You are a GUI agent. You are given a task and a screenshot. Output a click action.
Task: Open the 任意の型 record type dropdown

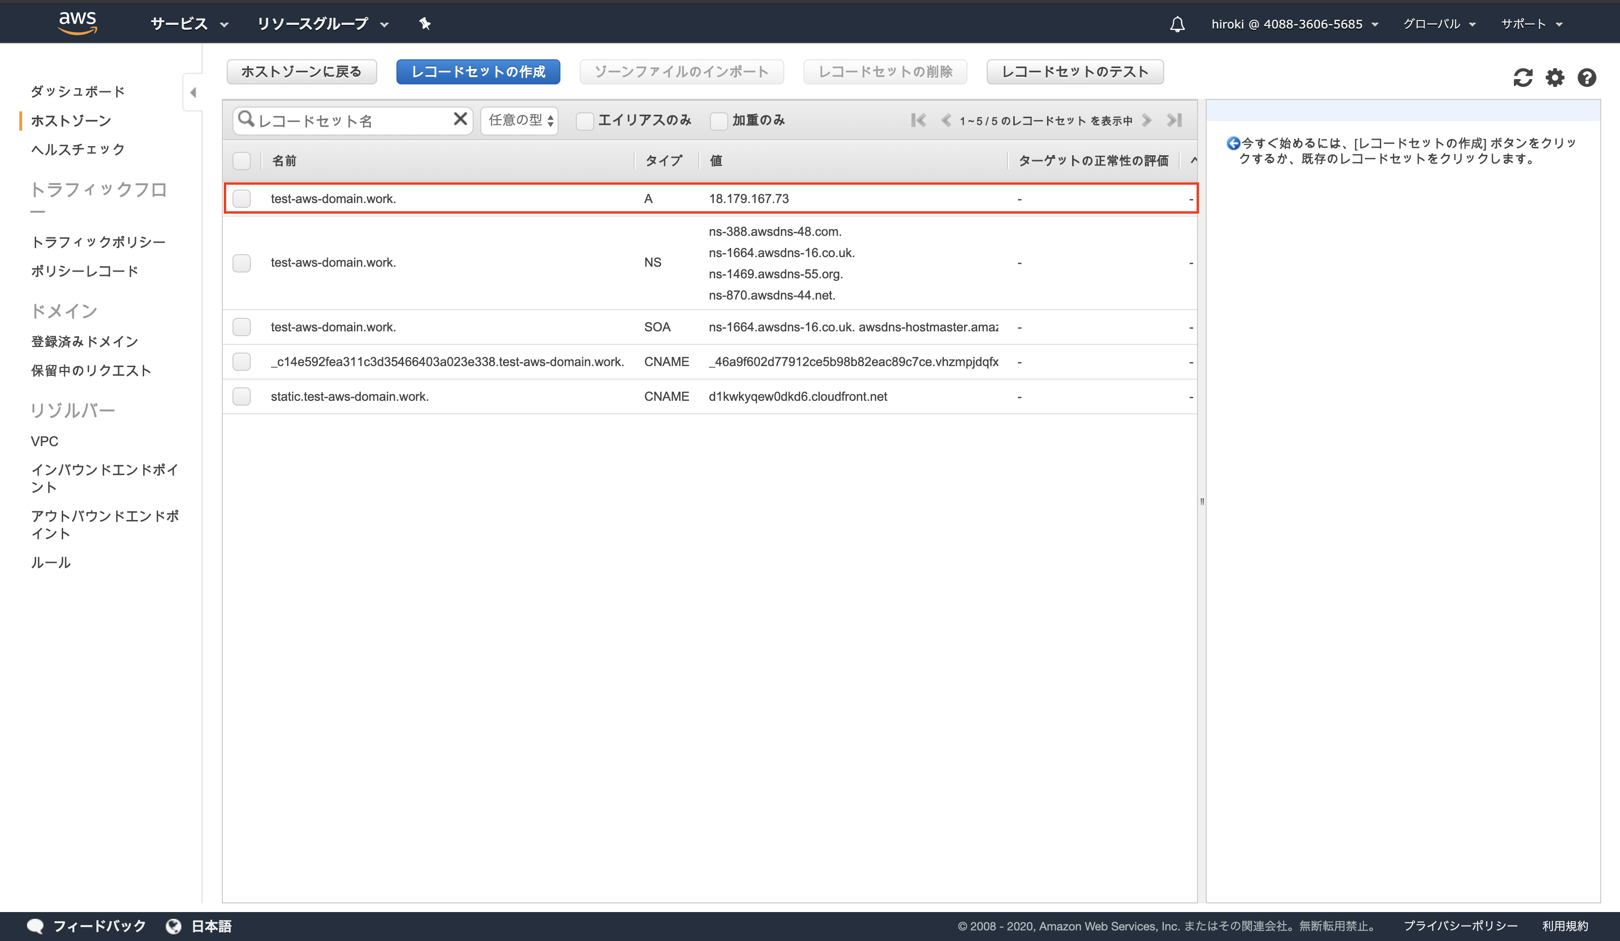click(519, 120)
